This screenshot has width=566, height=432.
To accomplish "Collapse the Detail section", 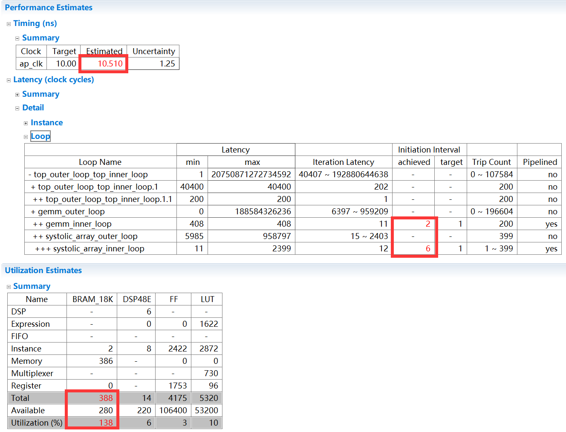I will (17, 108).
